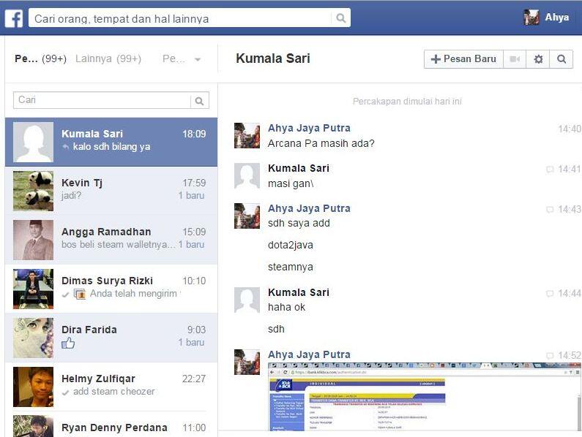The width and height of the screenshot is (582, 437).
Task: Click the message icon next to 14:43
Action: click(x=550, y=210)
